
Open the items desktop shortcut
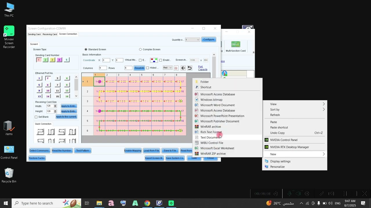[x=9, y=128]
